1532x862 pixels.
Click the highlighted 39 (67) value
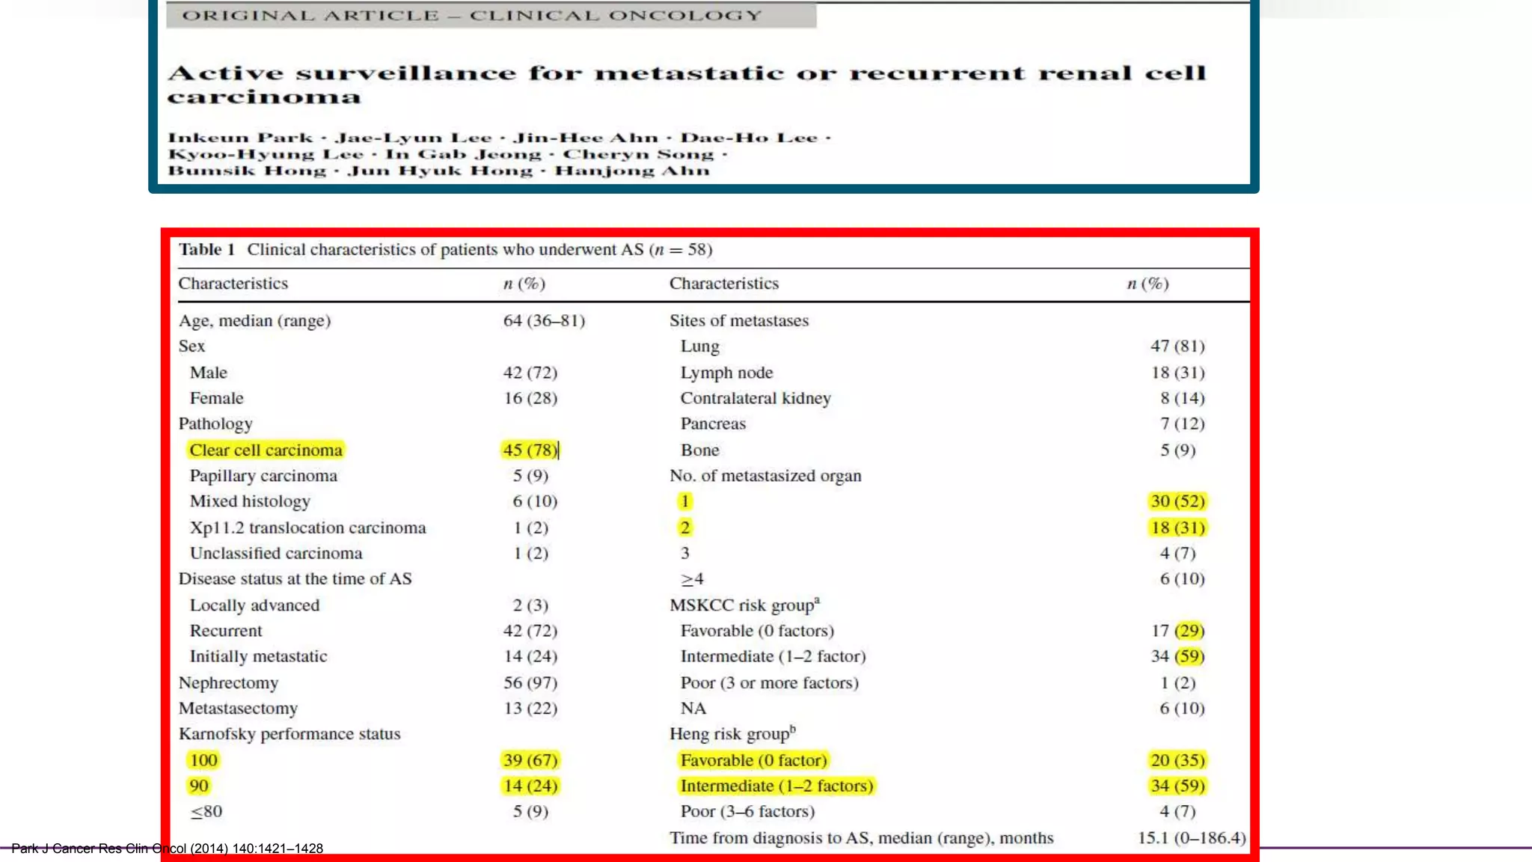[x=530, y=760]
